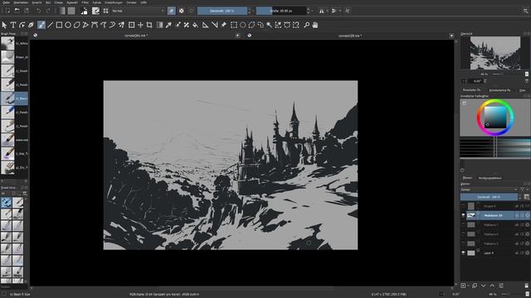Select the Assistant ruler tool
This screenshot has height=298, width=531.
tap(205, 25)
